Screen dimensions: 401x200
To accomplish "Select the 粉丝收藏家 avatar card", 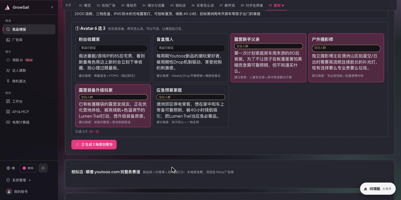I will [x=113, y=58].
